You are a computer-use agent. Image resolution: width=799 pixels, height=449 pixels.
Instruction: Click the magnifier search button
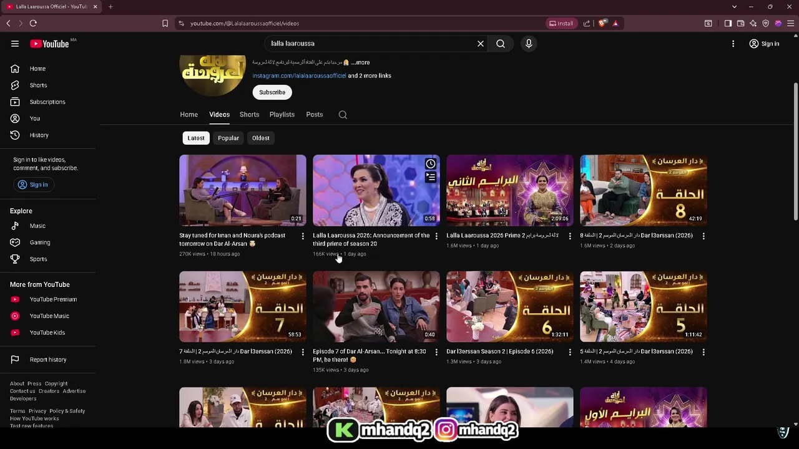[501, 44]
